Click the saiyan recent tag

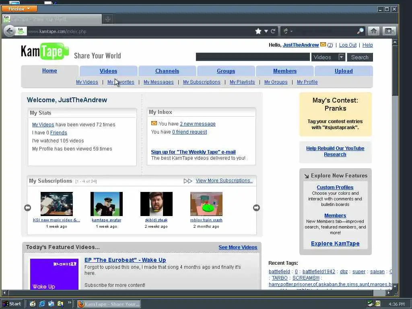pyautogui.click(x=377, y=272)
